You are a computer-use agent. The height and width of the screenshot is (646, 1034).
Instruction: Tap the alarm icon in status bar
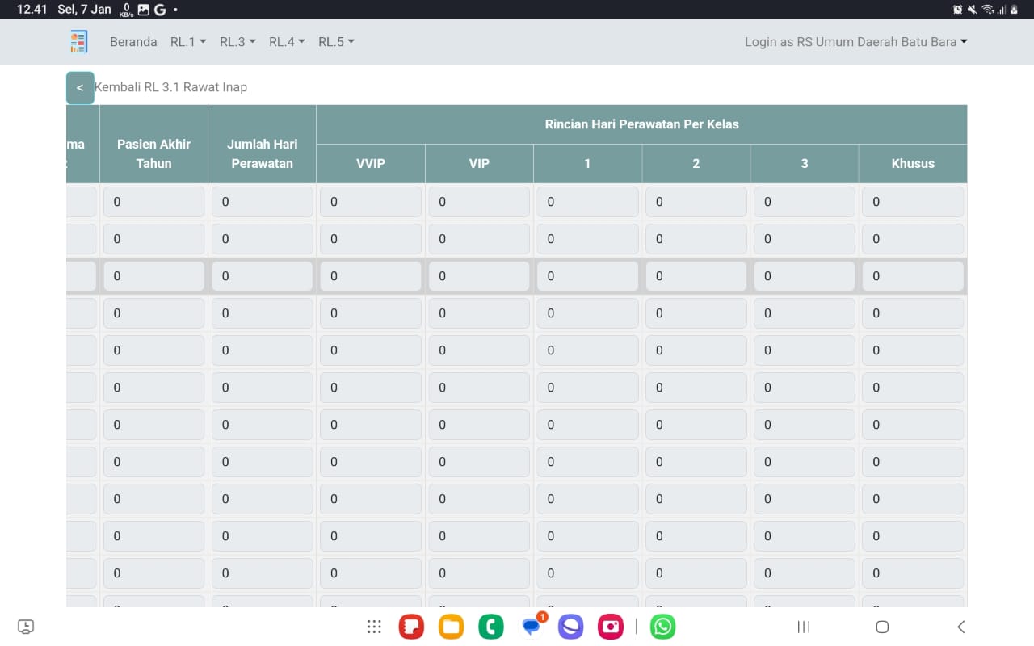[958, 10]
